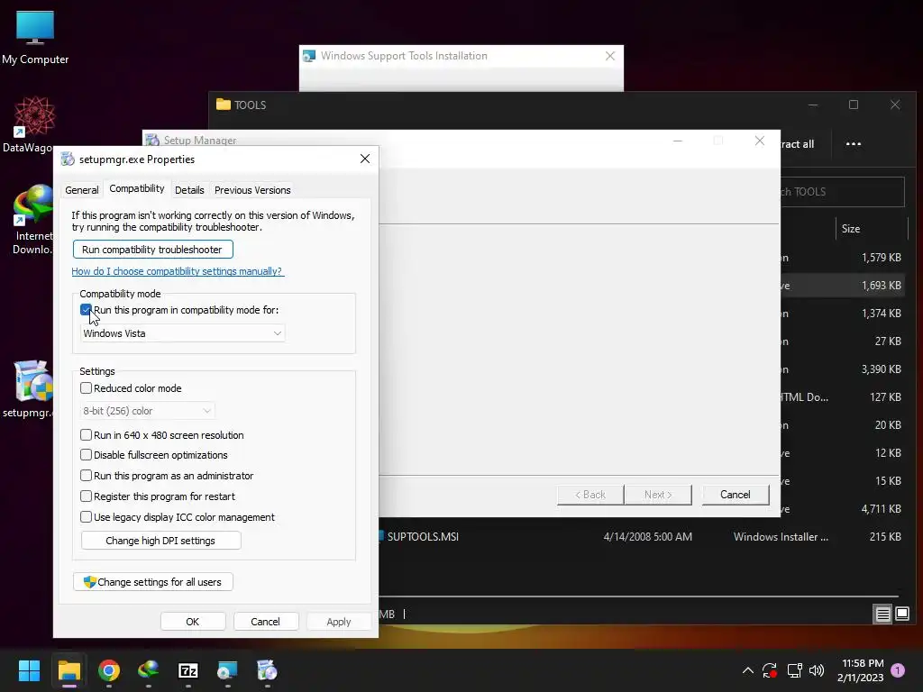Open 7-Zip from taskbar

coord(187,670)
